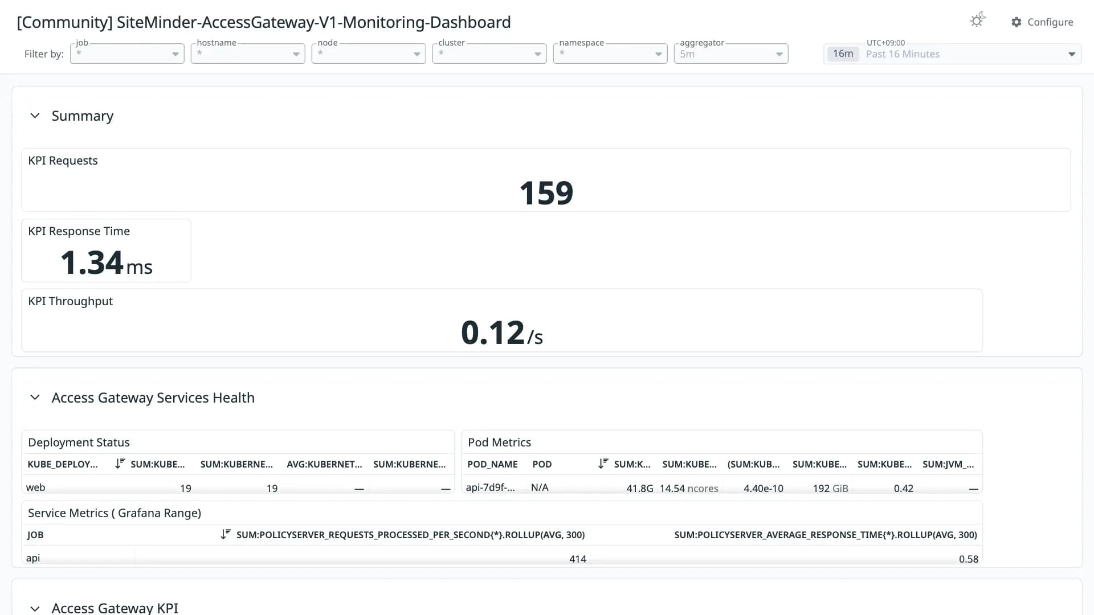Click the KPI Throughput value 0.12/s
This screenshot has height=615, width=1094.
tap(501, 333)
